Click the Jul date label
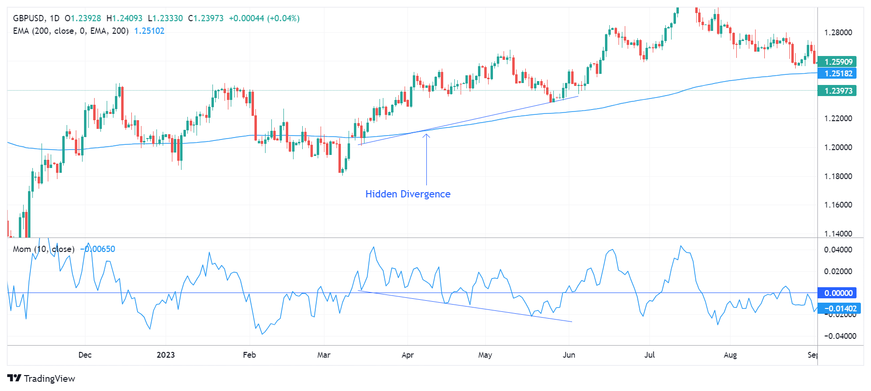 click(650, 355)
